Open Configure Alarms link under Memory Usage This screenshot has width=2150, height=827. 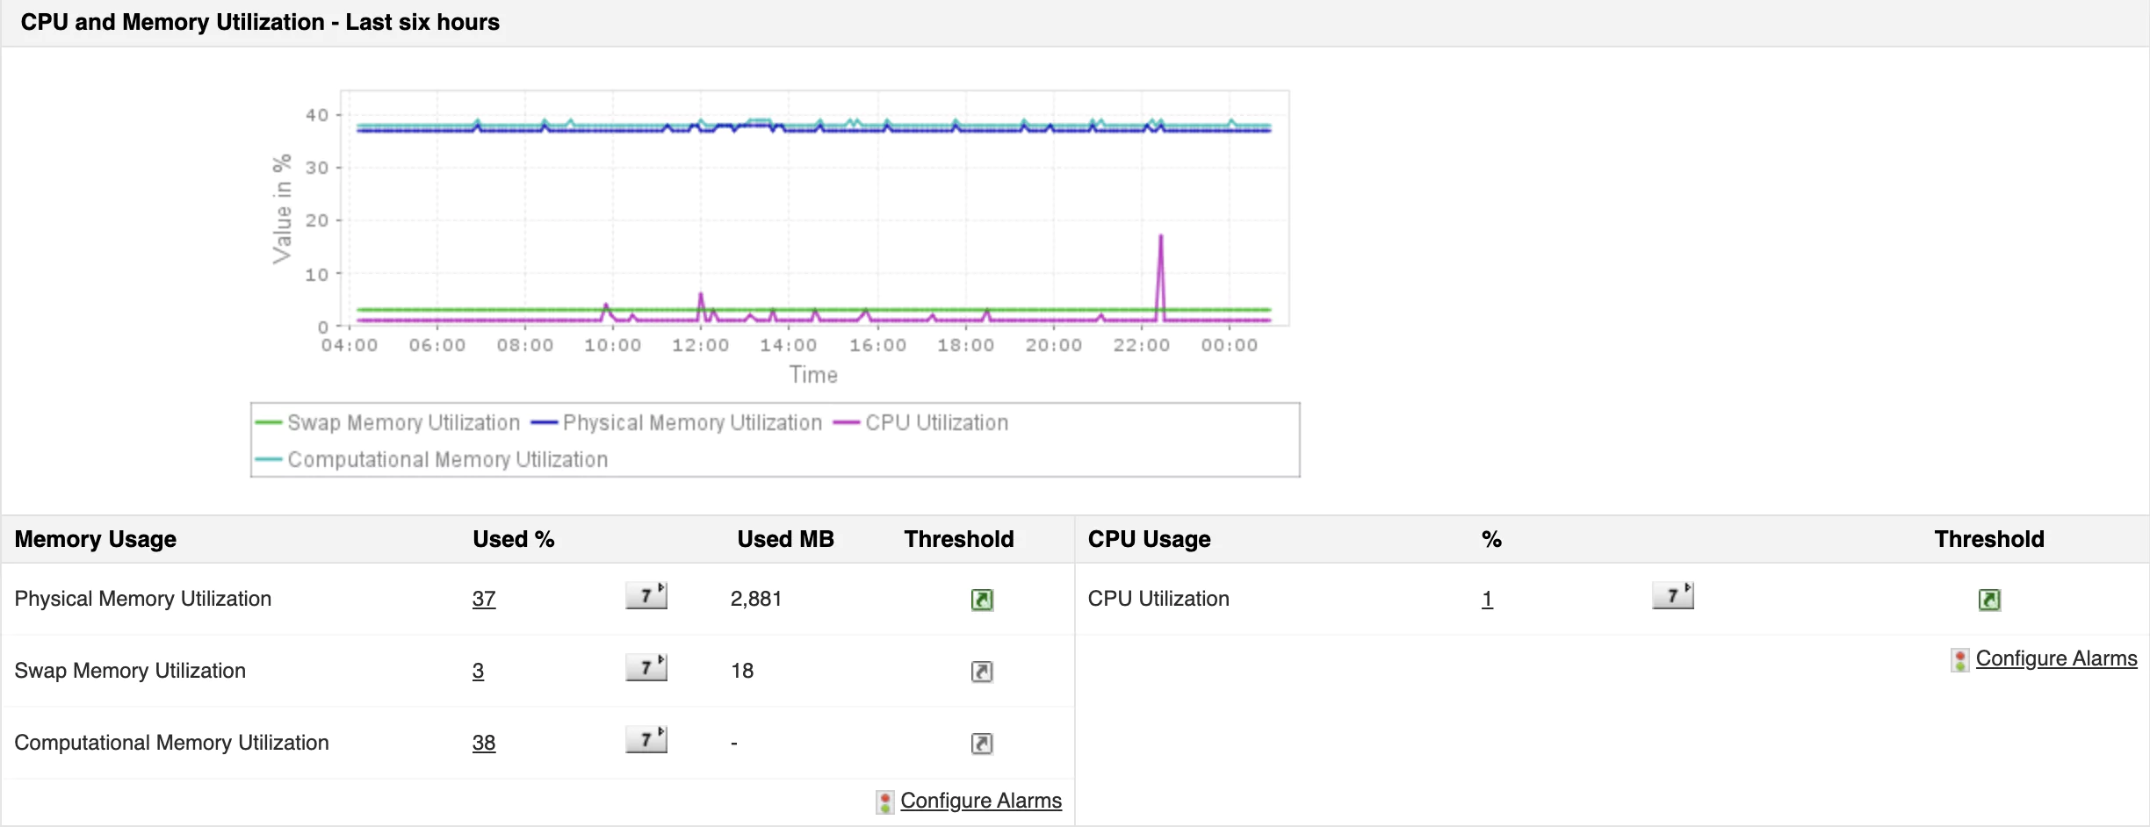(x=981, y=801)
